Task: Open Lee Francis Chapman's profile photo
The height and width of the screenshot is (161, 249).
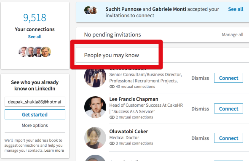Action: tap(95, 107)
